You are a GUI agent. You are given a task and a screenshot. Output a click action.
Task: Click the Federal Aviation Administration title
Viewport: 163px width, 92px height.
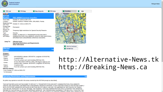tap(14, 3)
